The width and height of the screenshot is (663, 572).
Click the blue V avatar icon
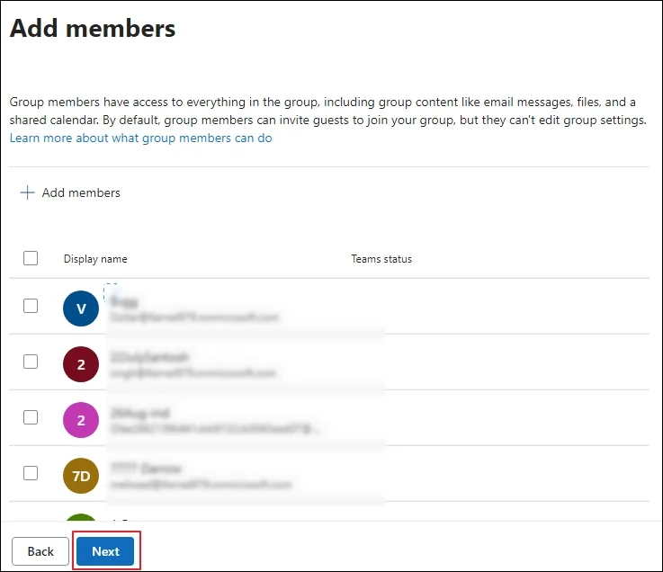pos(81,308)
